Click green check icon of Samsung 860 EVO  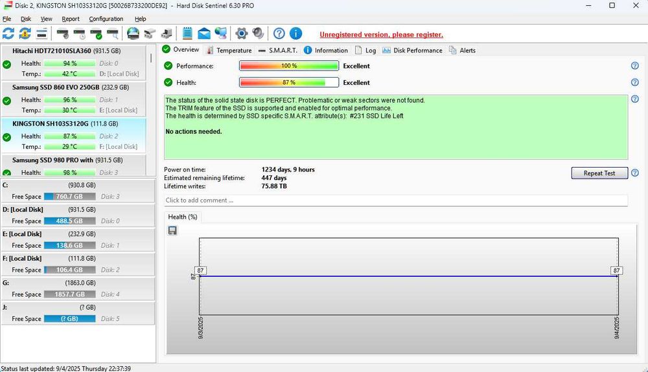(x=6, y=101)
